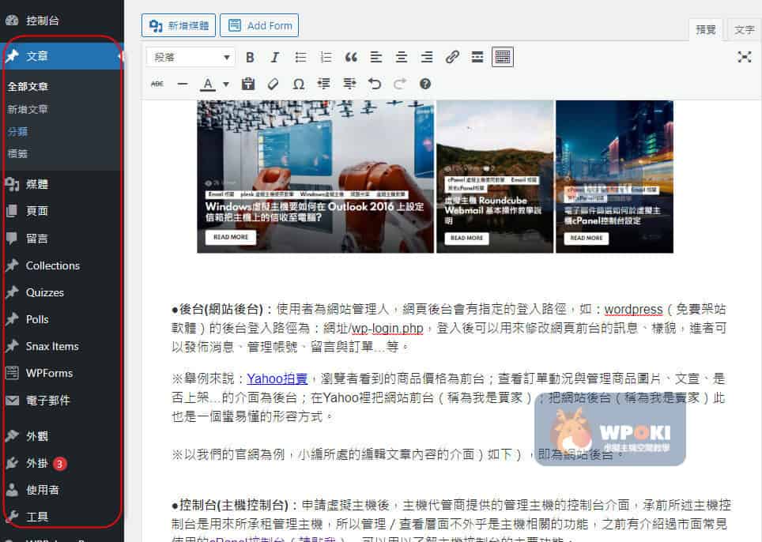This screenshot has width=762, height=542.
Task: Expand the text color picker arrow
Action: pos(226,84)
